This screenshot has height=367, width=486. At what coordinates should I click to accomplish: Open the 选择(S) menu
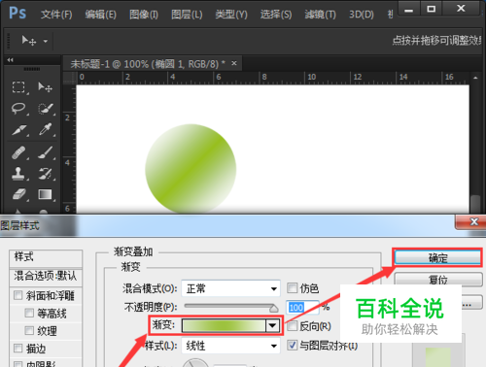(276, 15)
